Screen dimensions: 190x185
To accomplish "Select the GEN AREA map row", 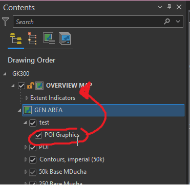I will pyautogui.click(x=103, y=110).
